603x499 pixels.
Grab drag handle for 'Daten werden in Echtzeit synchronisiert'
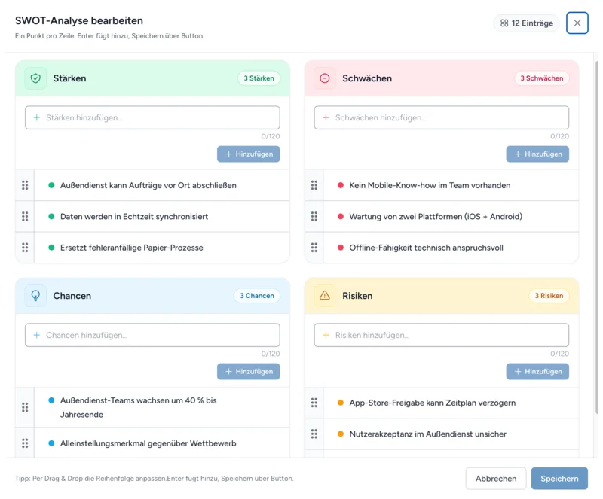[x=25, y=217]
